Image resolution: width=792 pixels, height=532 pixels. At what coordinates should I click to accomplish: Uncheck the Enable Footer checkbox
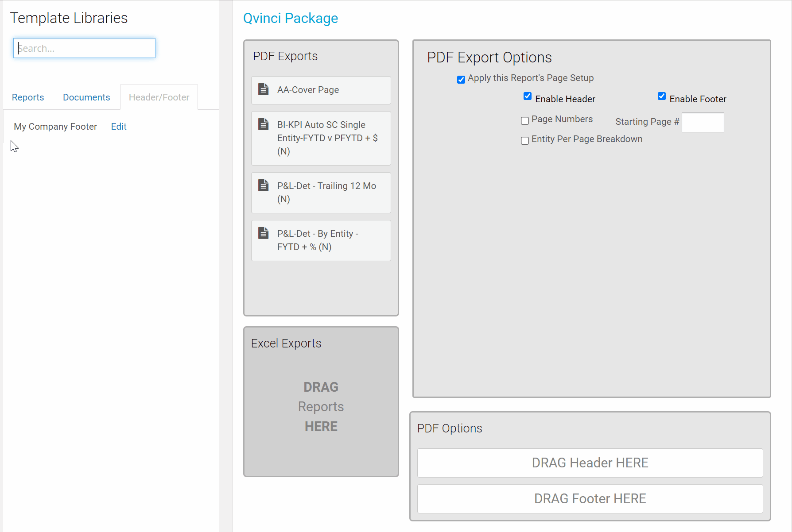coord(662,96)
